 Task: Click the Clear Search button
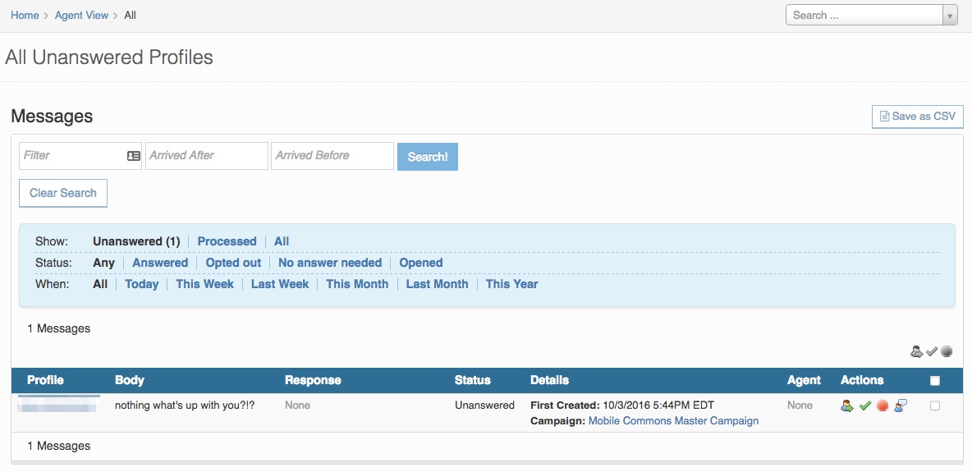(63, 193)
